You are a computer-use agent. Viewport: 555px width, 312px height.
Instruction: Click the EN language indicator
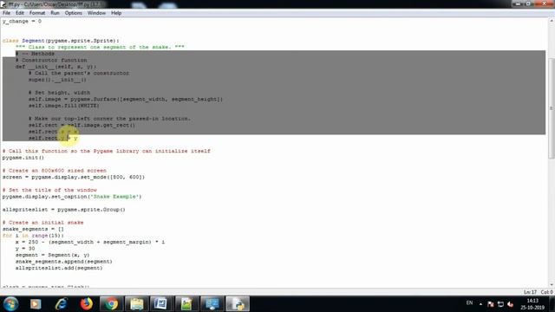pos(469,302)
